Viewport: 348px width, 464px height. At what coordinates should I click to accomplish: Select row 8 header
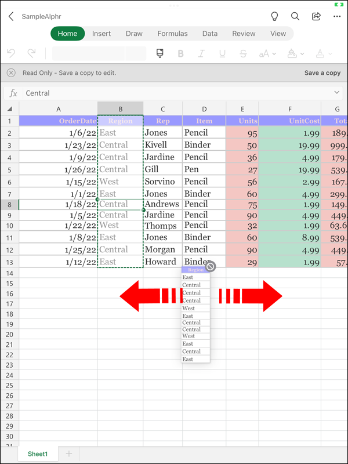9,205
